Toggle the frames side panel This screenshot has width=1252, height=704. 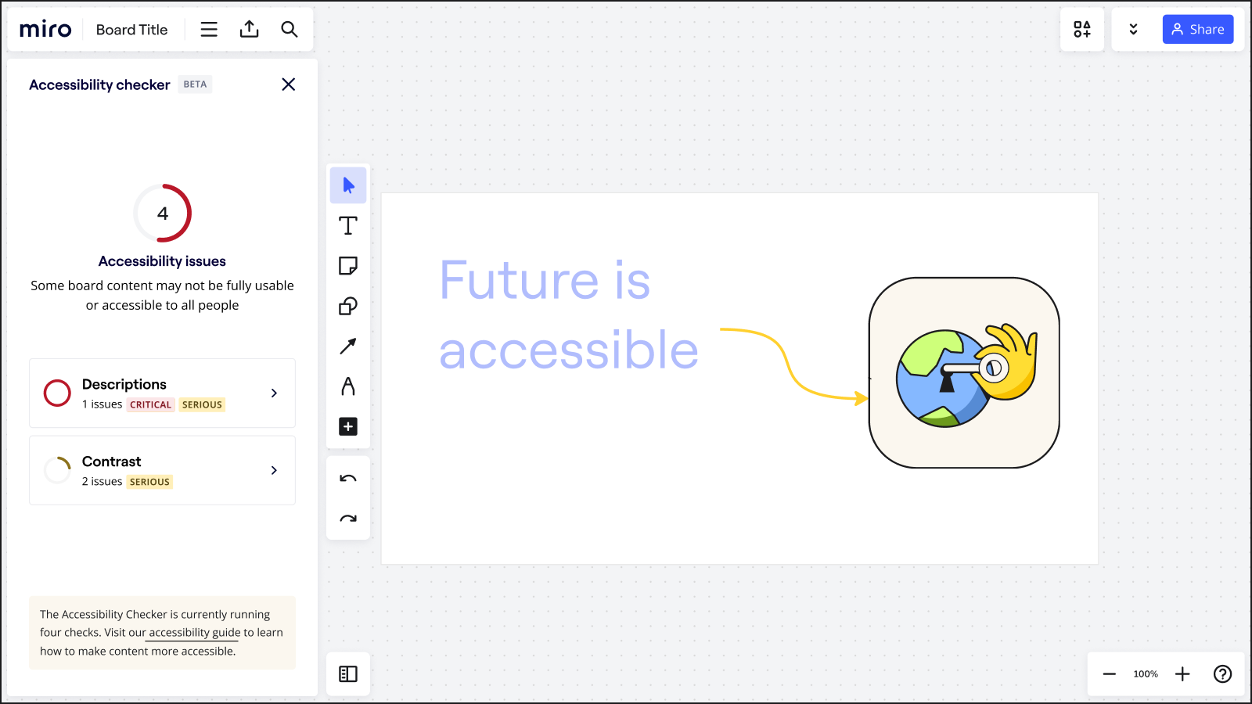(348, 673)
